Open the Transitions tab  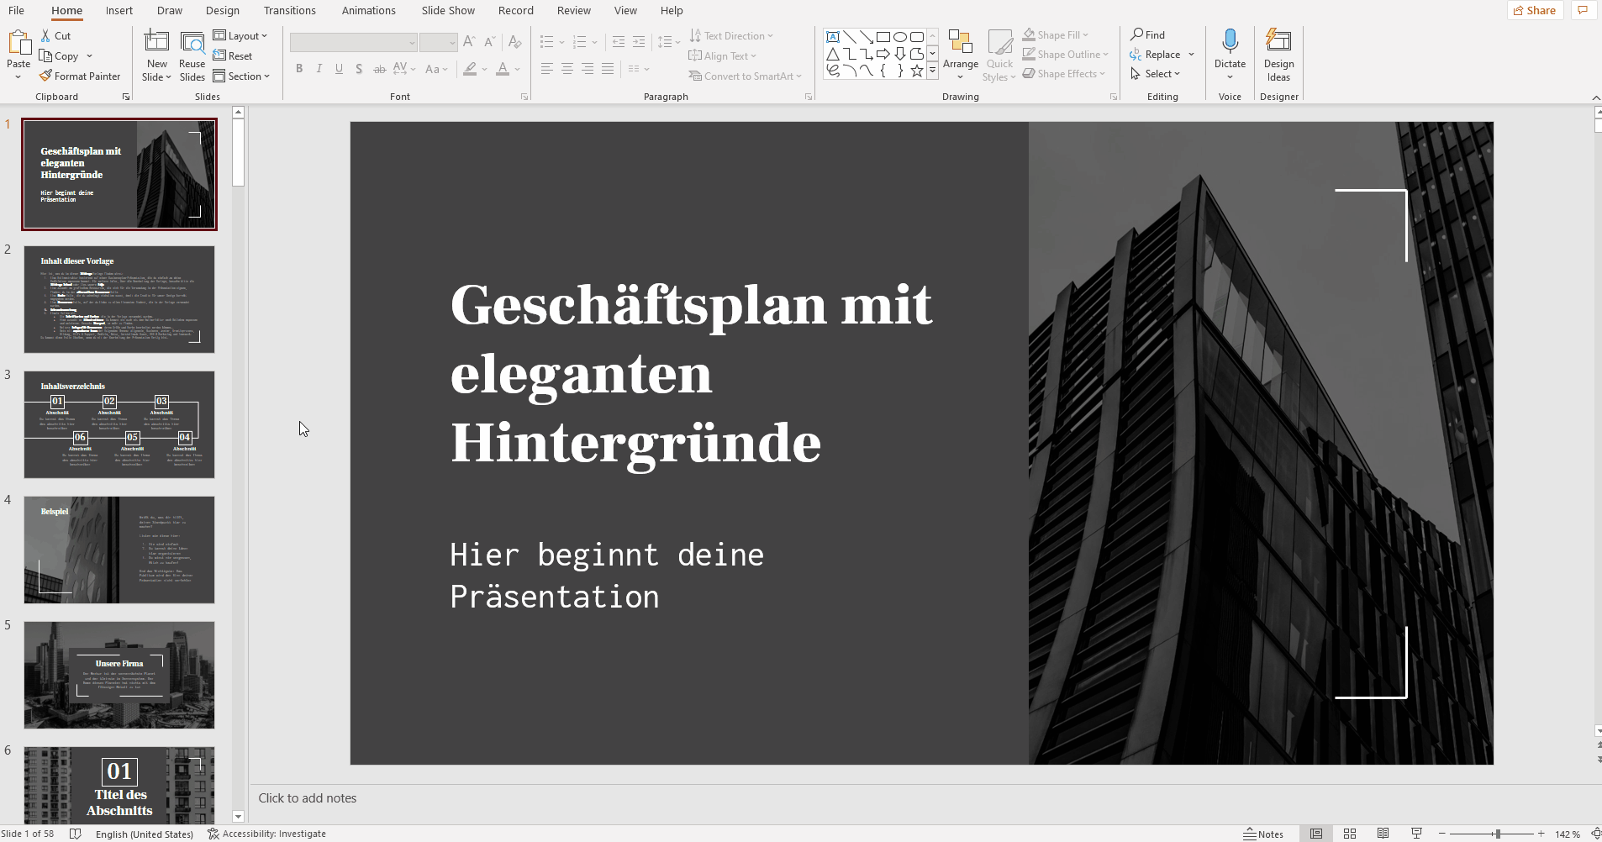[289, 11]
